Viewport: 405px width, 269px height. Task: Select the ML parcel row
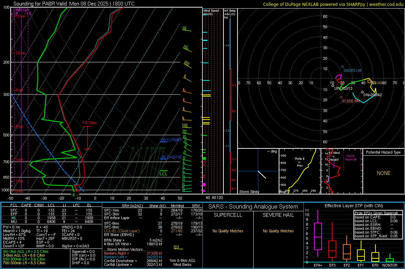52,218
